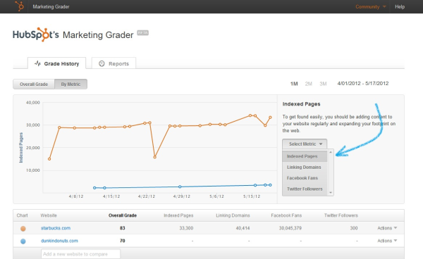Click the orange chart swatch for starbucks.com
This screenshot has width=423, height=259.
coord(23,229)
